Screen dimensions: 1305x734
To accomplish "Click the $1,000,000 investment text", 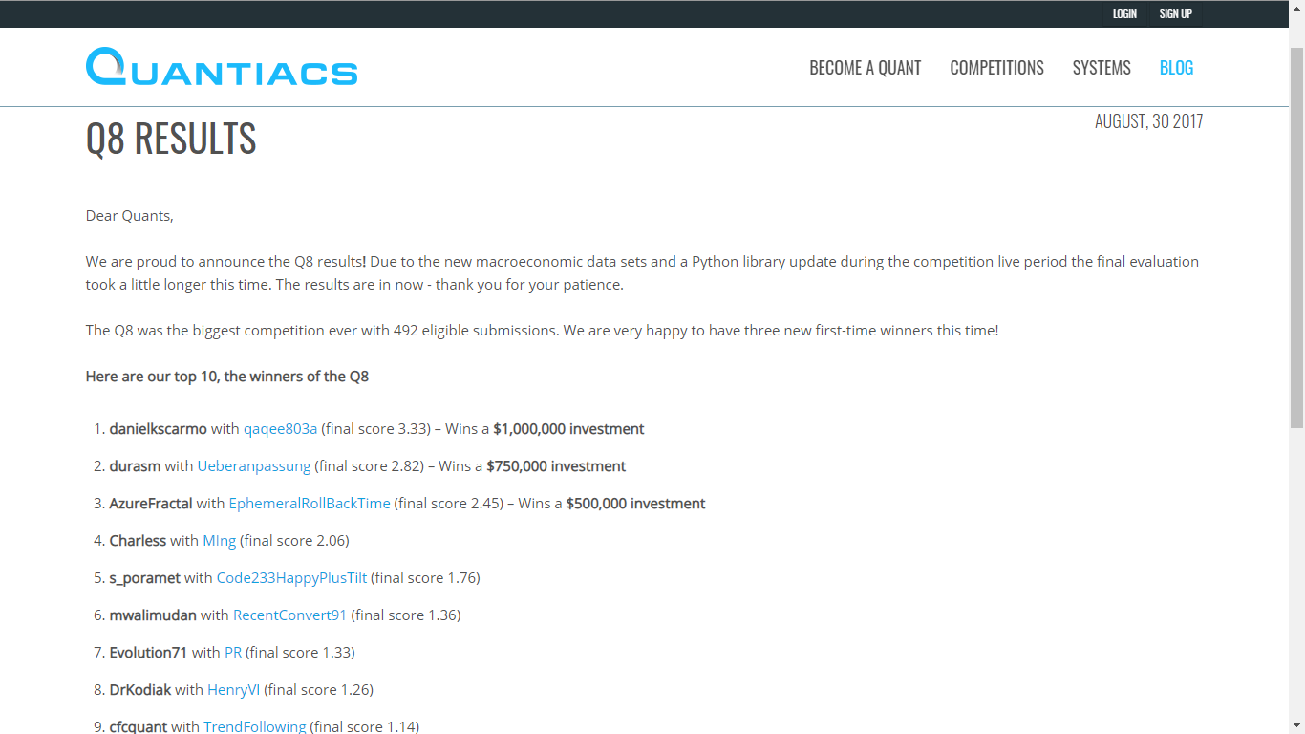I will tap(568, 429).
